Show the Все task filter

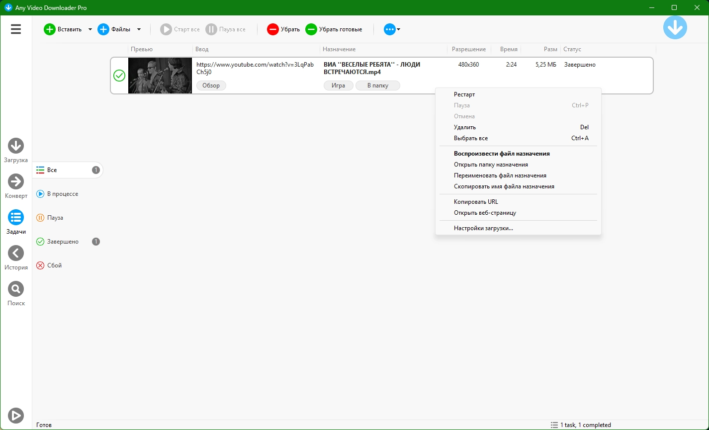(68, 170)
